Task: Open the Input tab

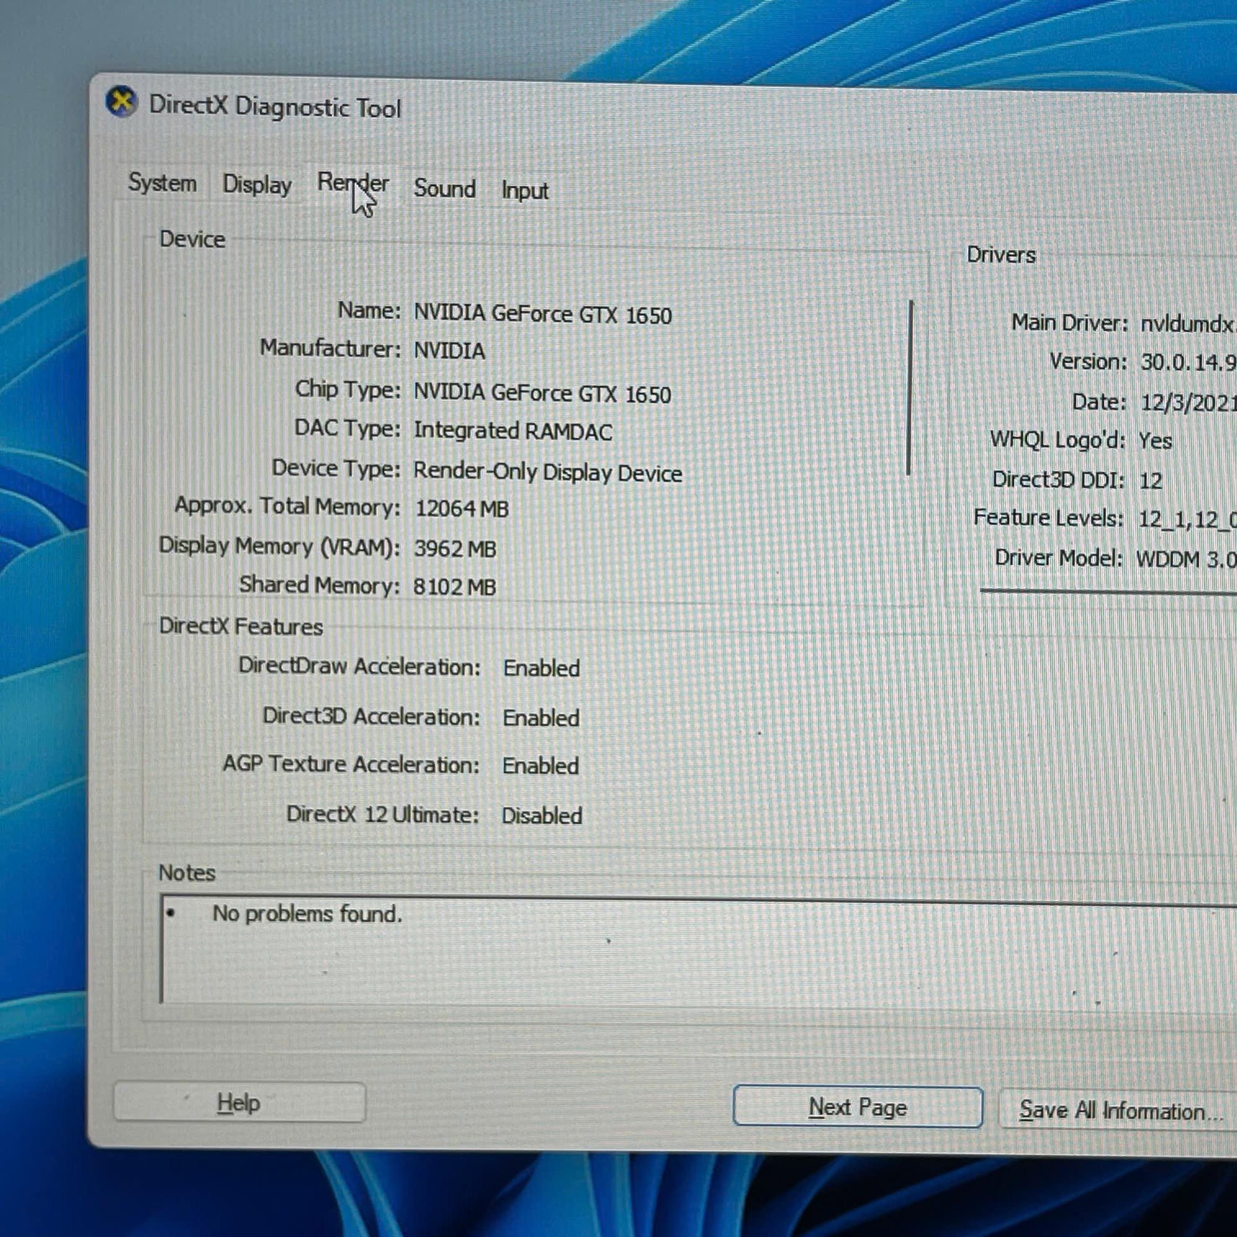Action: tap(525, 190)
